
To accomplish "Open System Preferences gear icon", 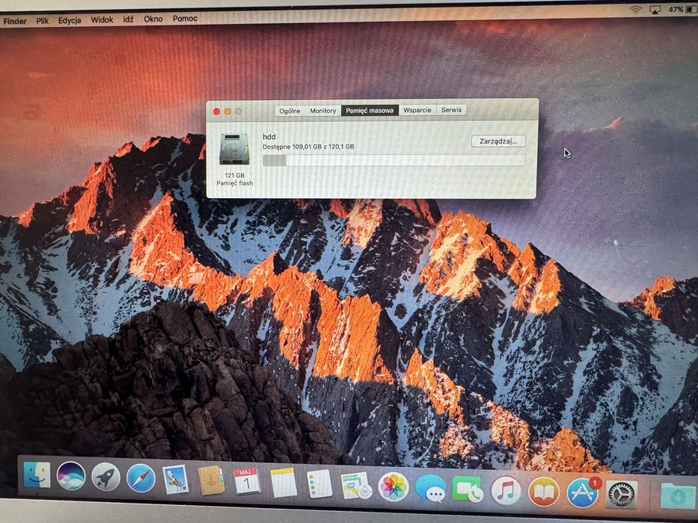I will 621,495.
